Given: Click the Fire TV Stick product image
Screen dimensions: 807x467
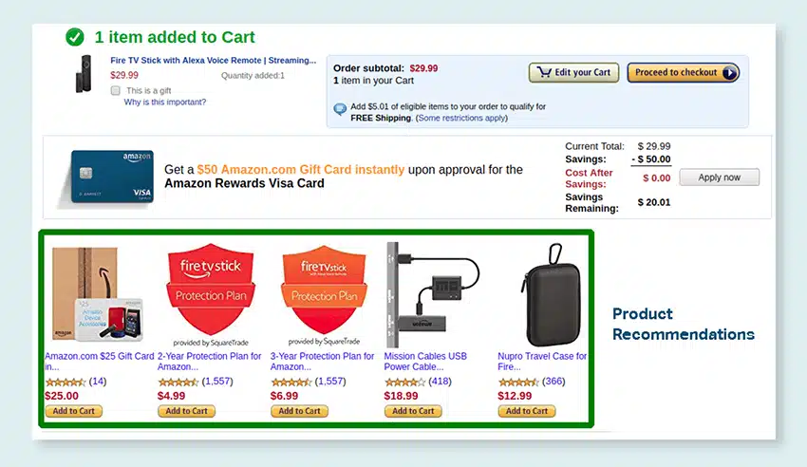Looking at the screenshot, I should [x=83, y=76].
